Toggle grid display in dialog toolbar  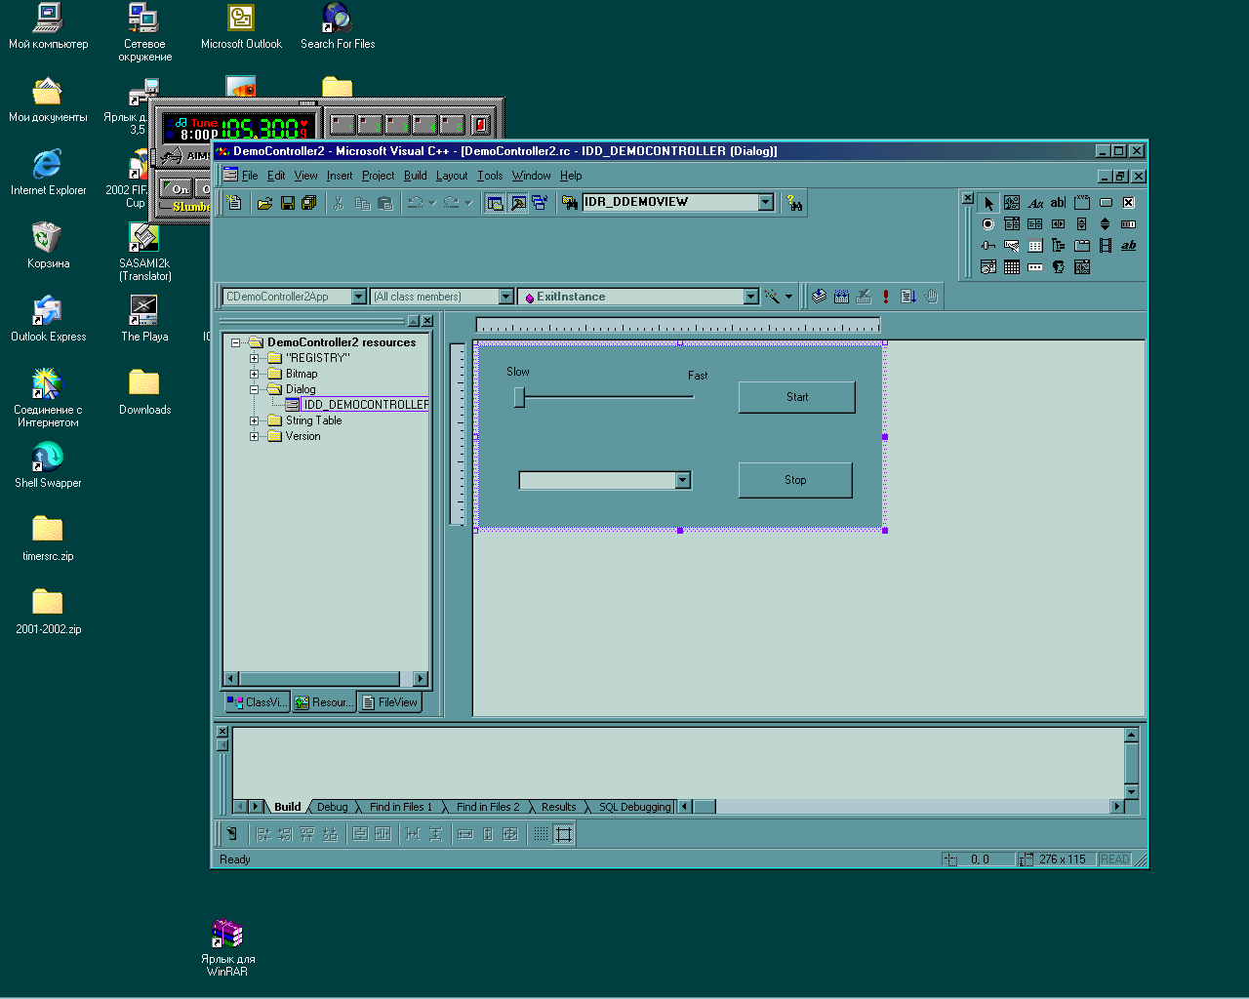tap(541, 834)
